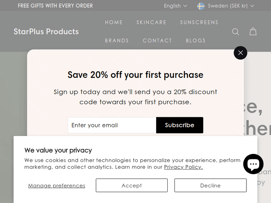Decline cookies in privacy banner

(210, 185)
